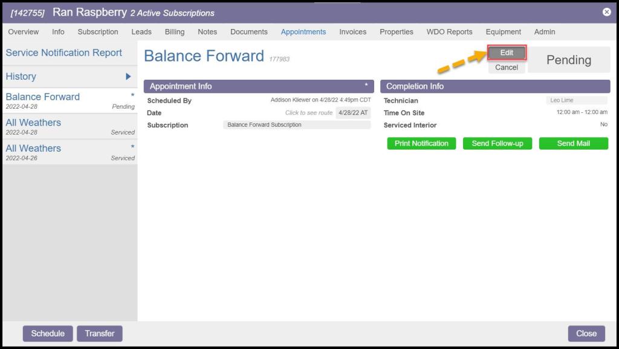Click the Send Mail button
Screen dimensions: 619x349
click(573, 144)
